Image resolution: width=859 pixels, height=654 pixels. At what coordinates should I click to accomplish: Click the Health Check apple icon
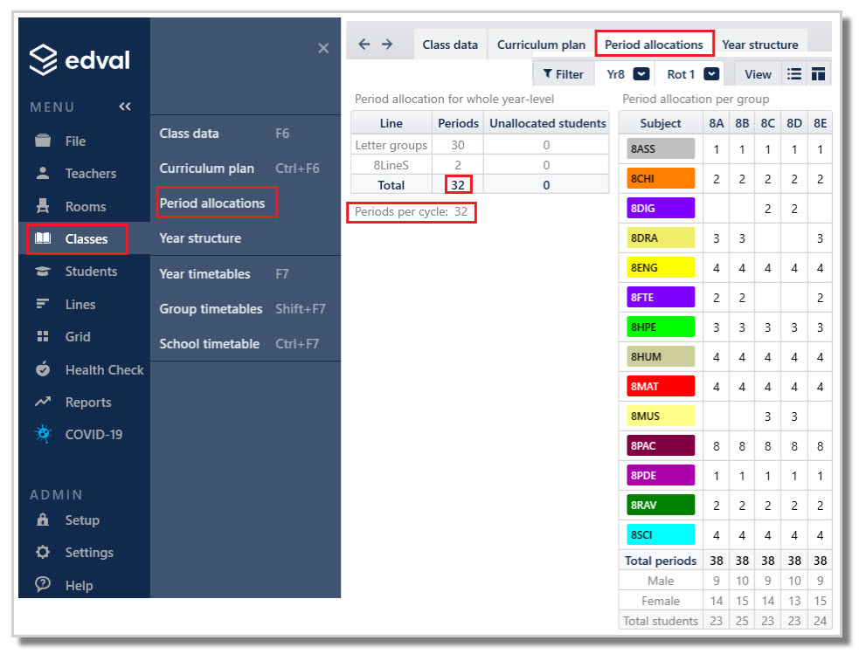click(43, 368)
